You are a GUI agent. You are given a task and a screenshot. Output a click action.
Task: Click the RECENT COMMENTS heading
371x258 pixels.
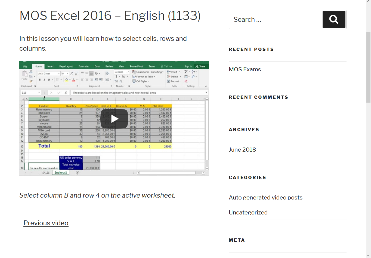point(258,97)
